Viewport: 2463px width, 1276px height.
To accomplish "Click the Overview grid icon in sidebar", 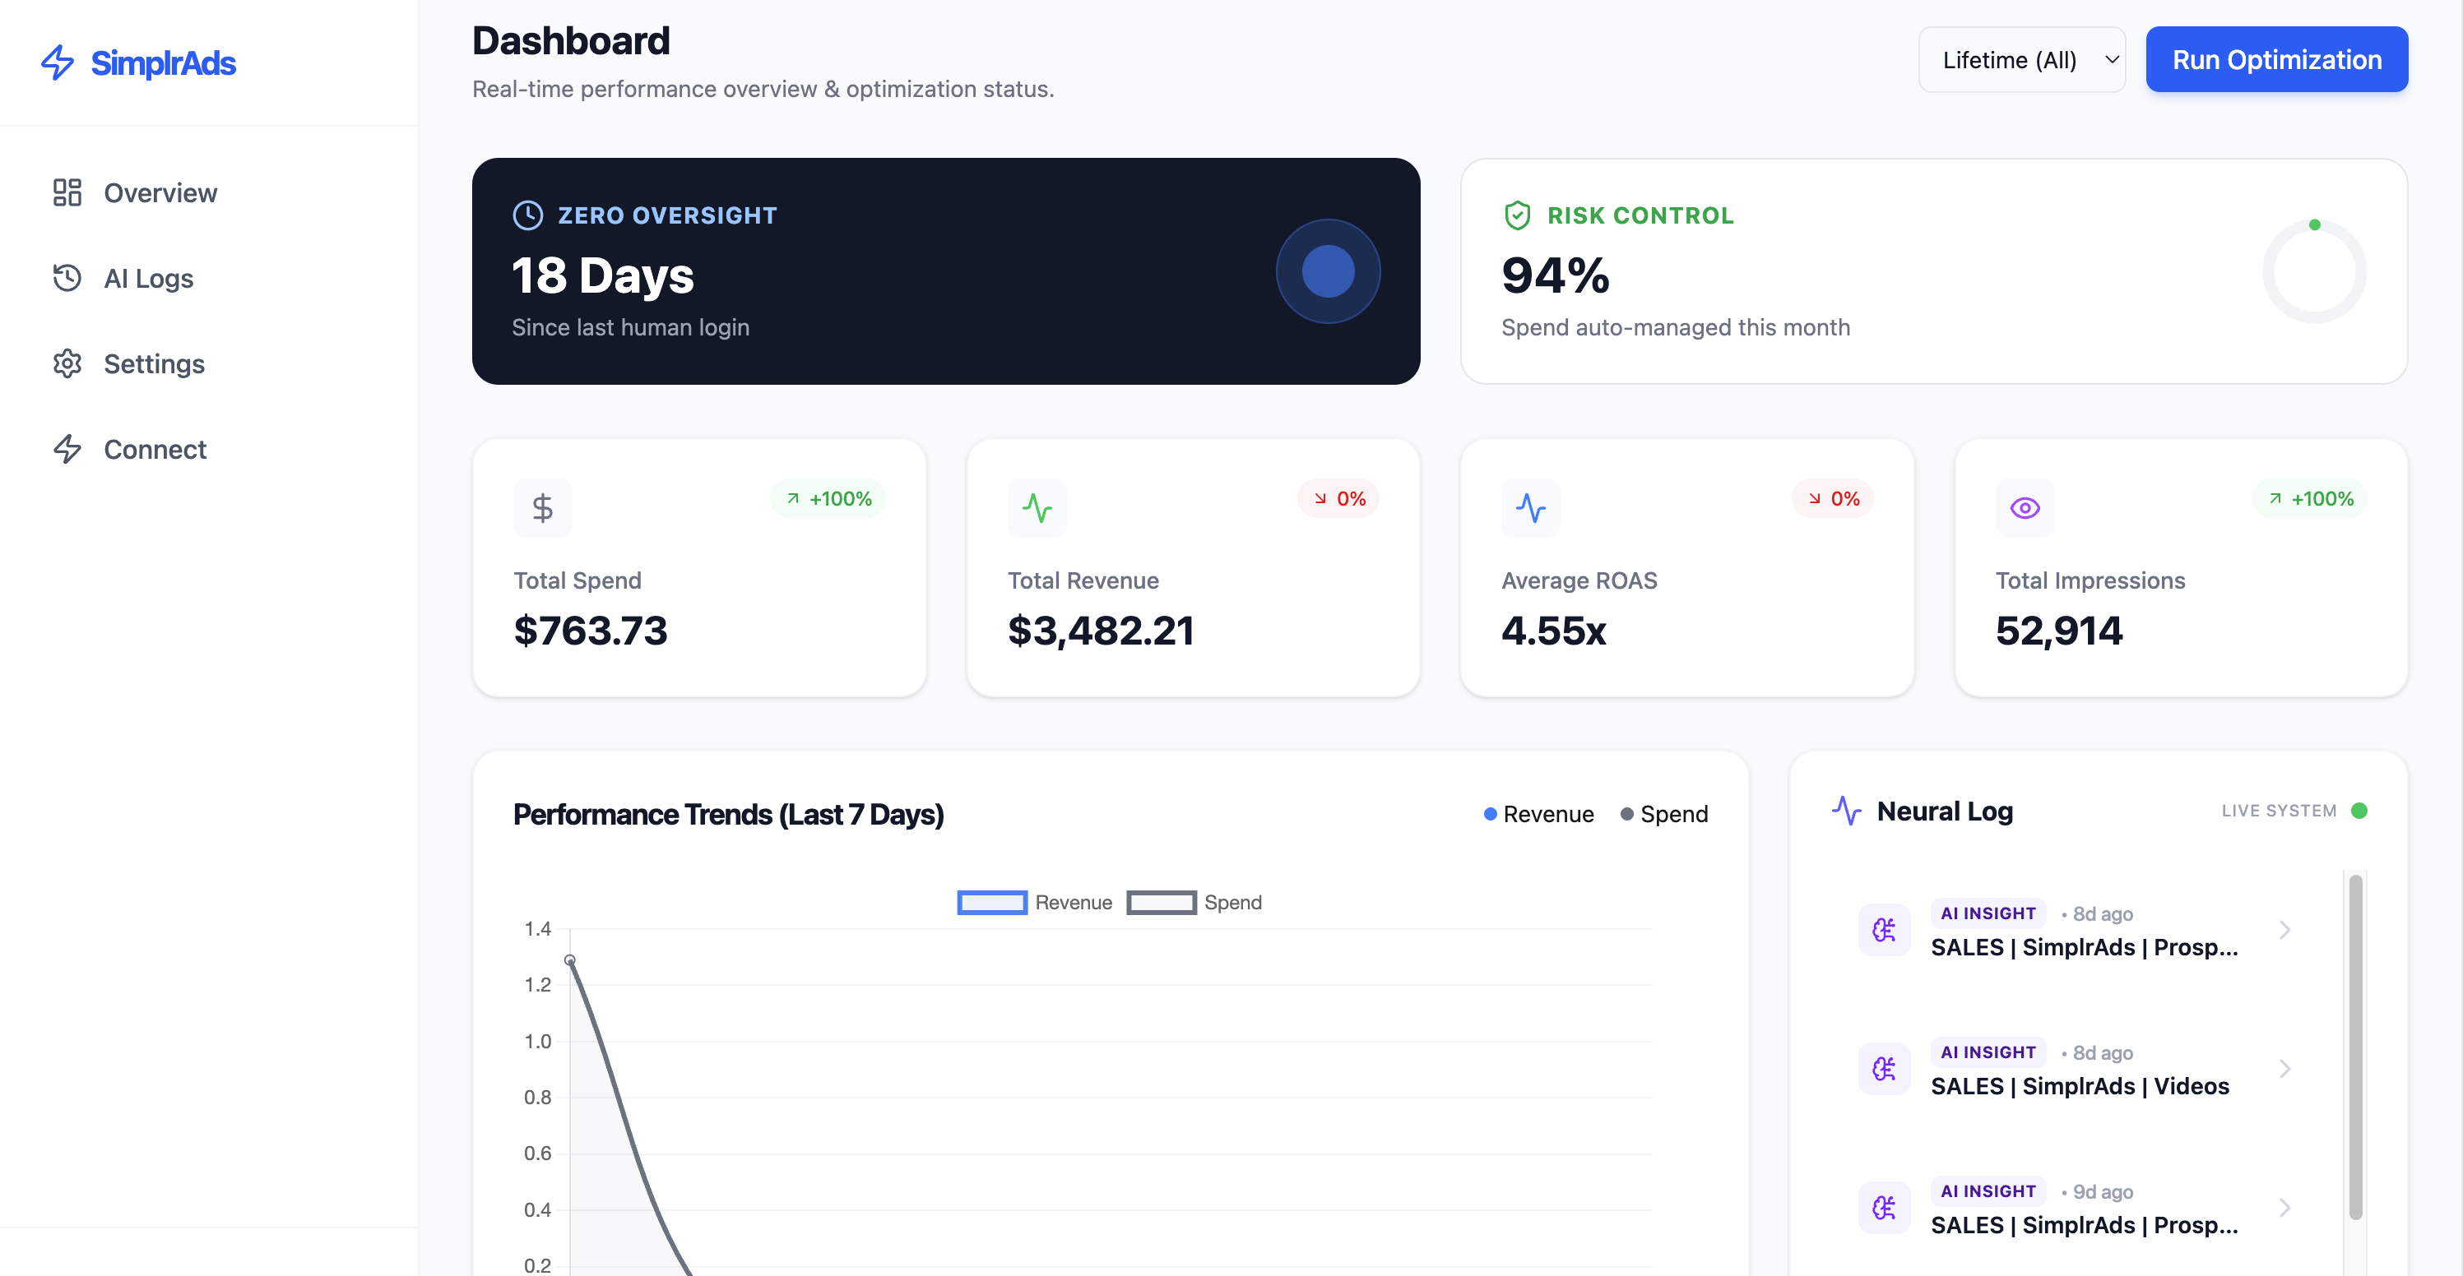I will coord(67,192).
